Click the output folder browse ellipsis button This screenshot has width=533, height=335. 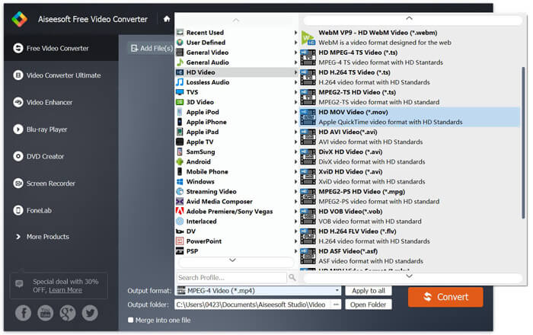[336, 305]
